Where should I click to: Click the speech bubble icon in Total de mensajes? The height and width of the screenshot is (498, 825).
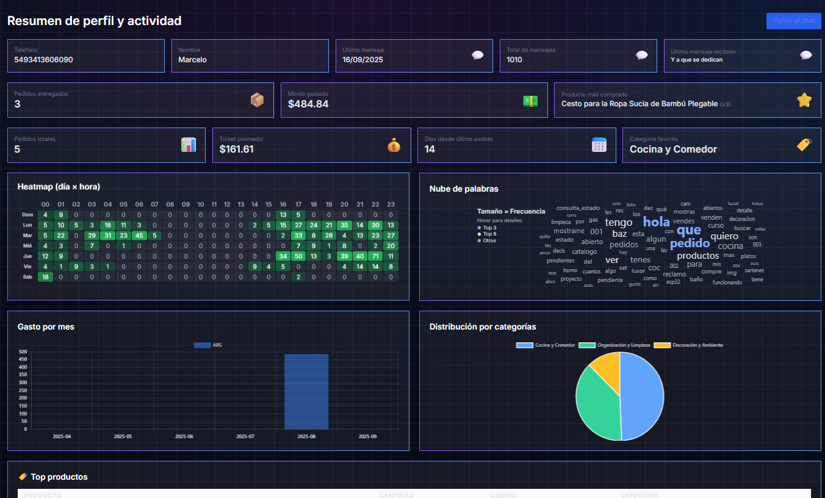642,56
